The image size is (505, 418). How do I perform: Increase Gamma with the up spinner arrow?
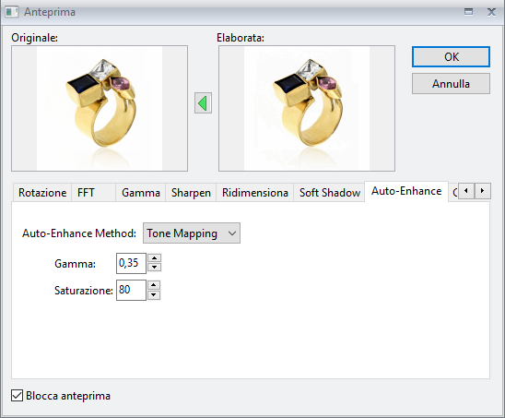pos(155,258)
